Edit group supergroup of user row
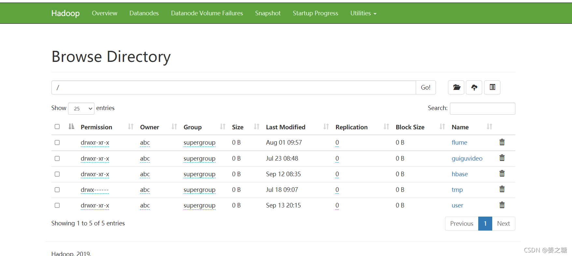The image size is (572, 256). (200, 205)
